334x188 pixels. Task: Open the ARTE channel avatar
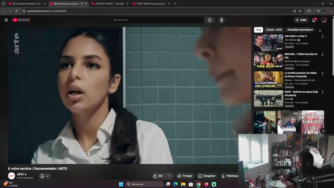(11, 176)
